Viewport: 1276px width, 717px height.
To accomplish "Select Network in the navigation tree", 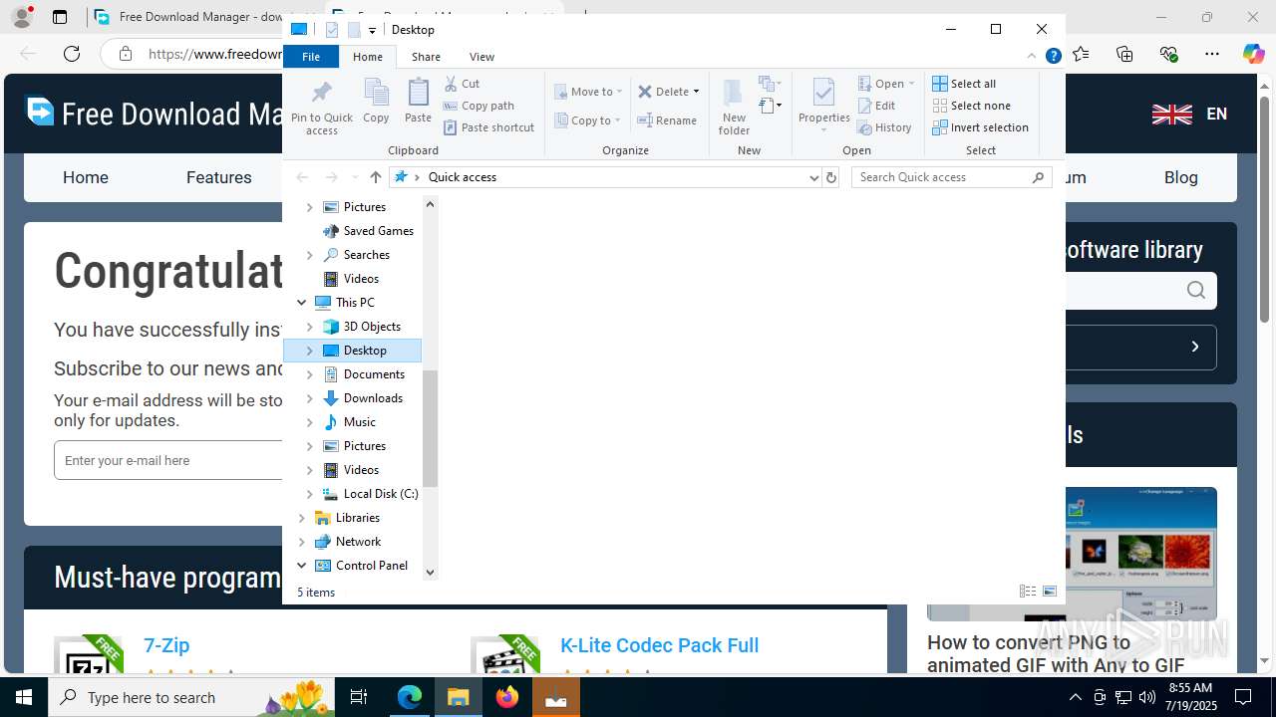I will pos(358,542).
